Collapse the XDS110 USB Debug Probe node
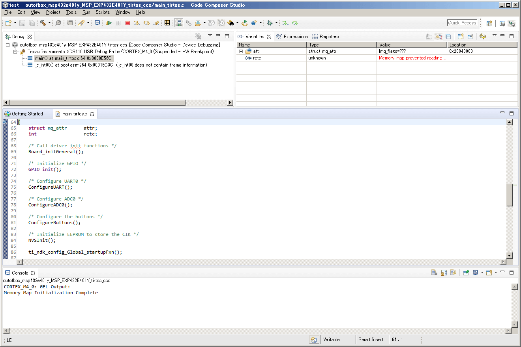The image size is (521, 347). click(15, 52)
